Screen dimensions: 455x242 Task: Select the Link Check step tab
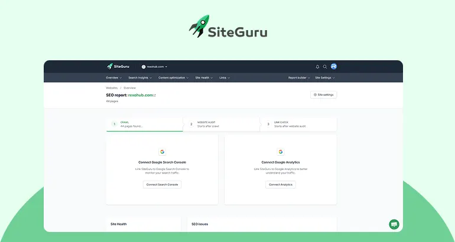click(298, 125)
